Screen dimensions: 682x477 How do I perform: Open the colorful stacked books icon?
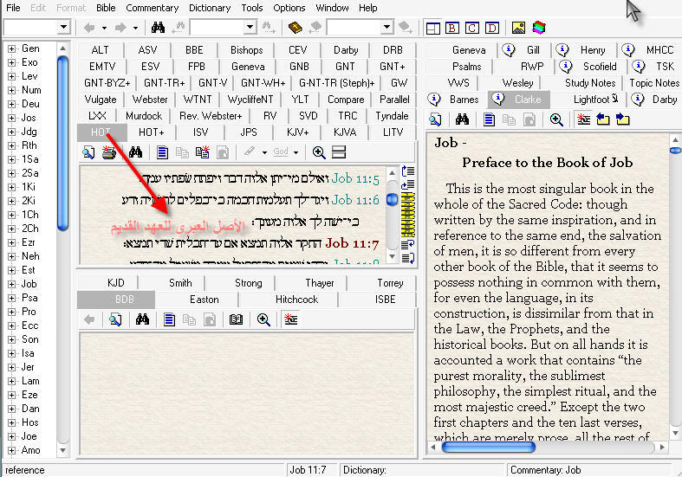tap(538, 29)
